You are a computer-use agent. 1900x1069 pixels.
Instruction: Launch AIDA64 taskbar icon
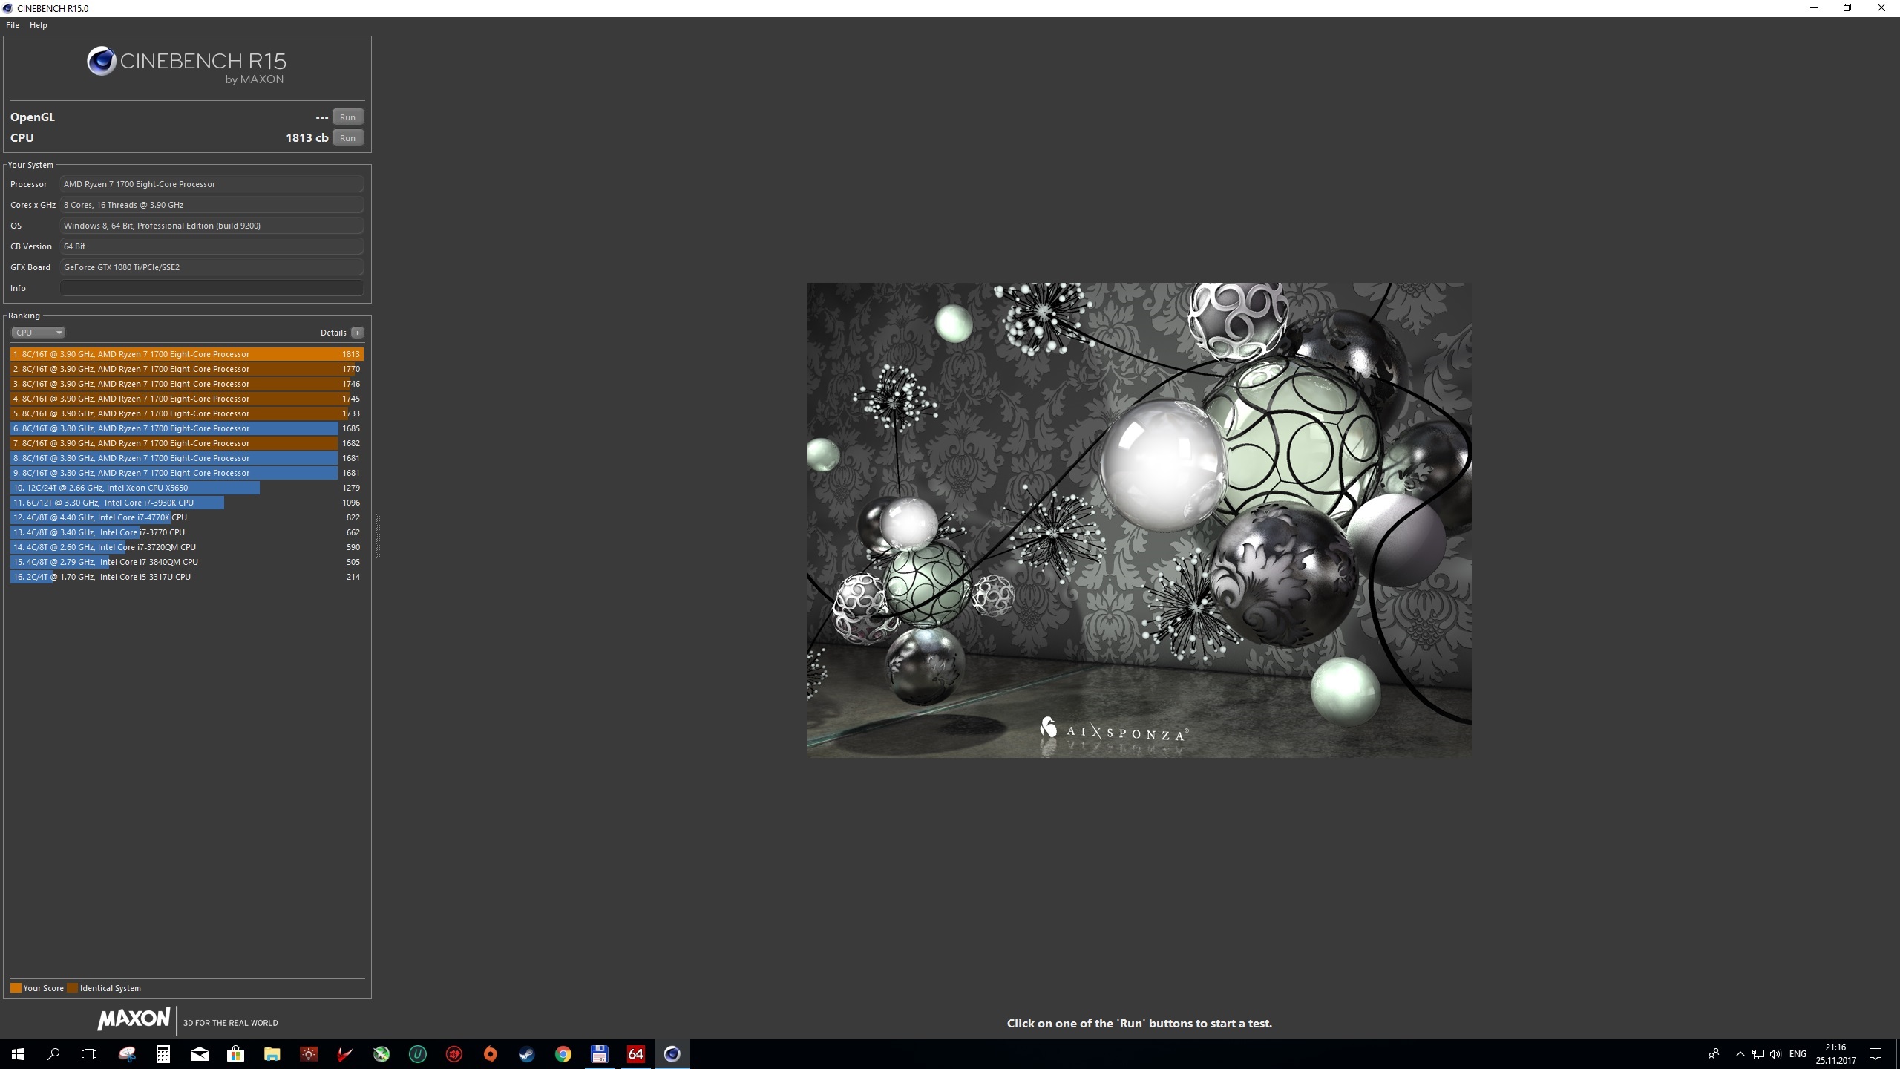636,1054
